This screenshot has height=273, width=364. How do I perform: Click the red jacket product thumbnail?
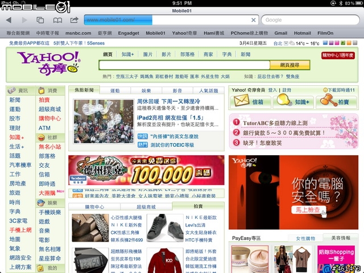tap(165, 260)
